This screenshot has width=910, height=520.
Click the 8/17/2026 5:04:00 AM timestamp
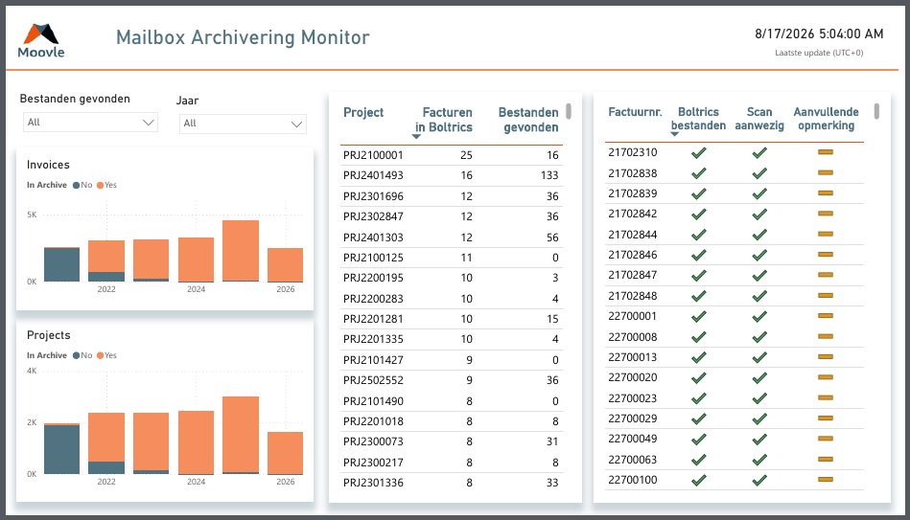[819, 34]
